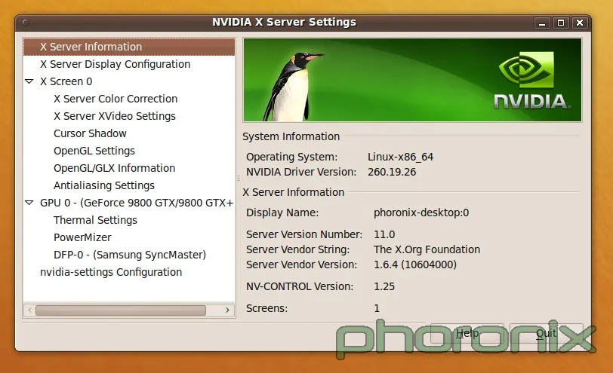The image size is (613, 373).
Task: Open nvidia-settings Configuration
Action: click(111, 272)
